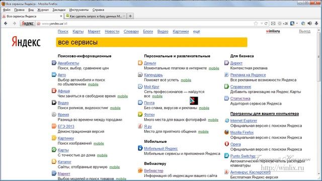Open the Картинки link in services list
The width and height of the screenshot is (322, 181).
click(x=65, y=138)
